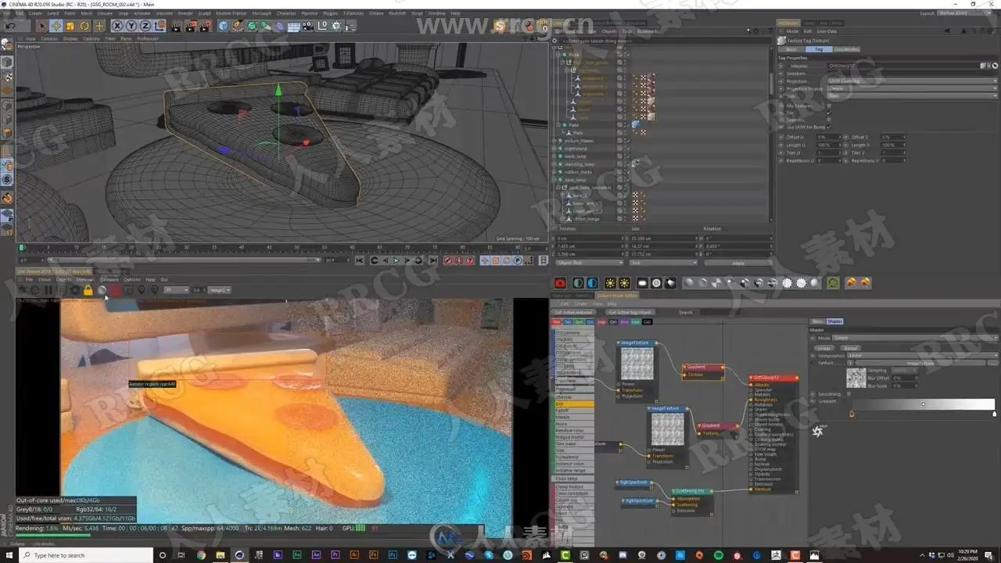Open the Spline Pen tool
The image size is (1001, 563).
tap(238, 26)
